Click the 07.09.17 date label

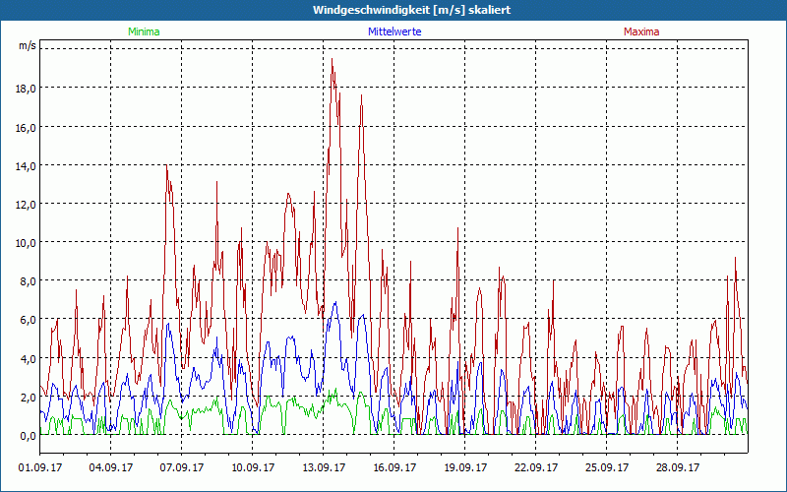[x=182, y=468]
